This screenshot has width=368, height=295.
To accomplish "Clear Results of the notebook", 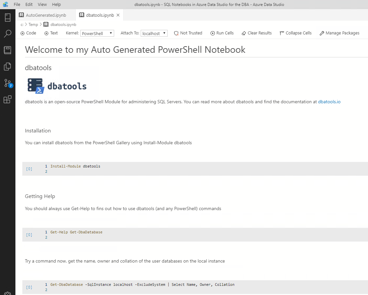I will (256, 33).
